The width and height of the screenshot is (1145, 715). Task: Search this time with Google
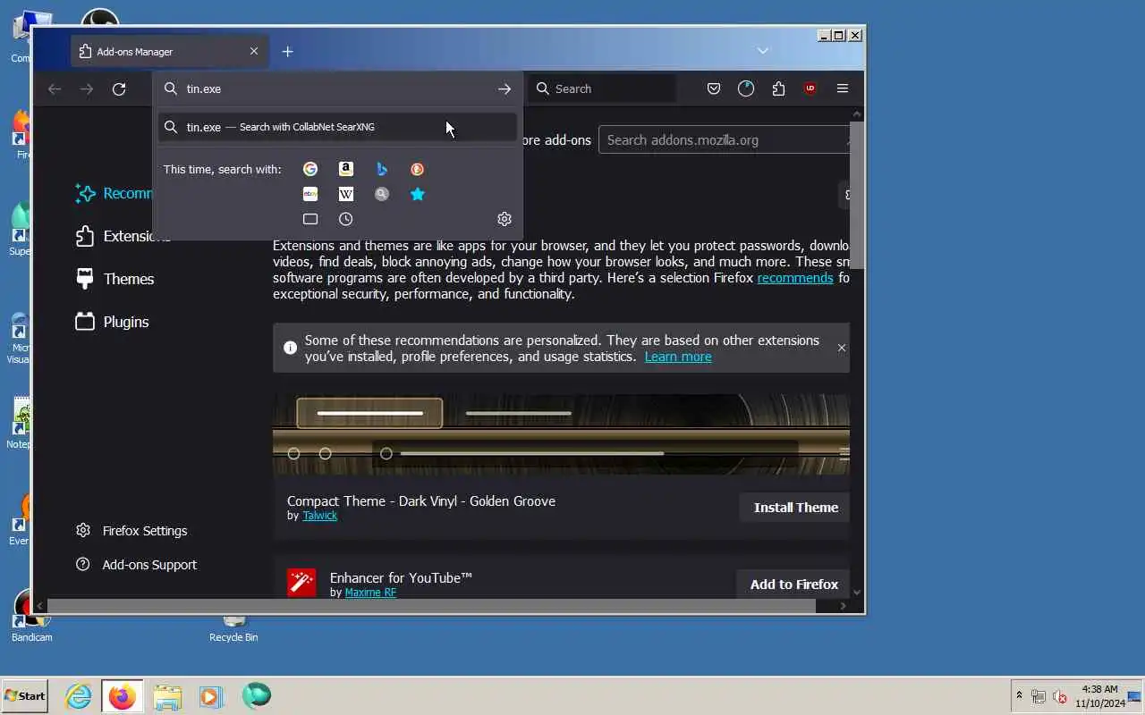pyautogui.click(x=310, y=169)
